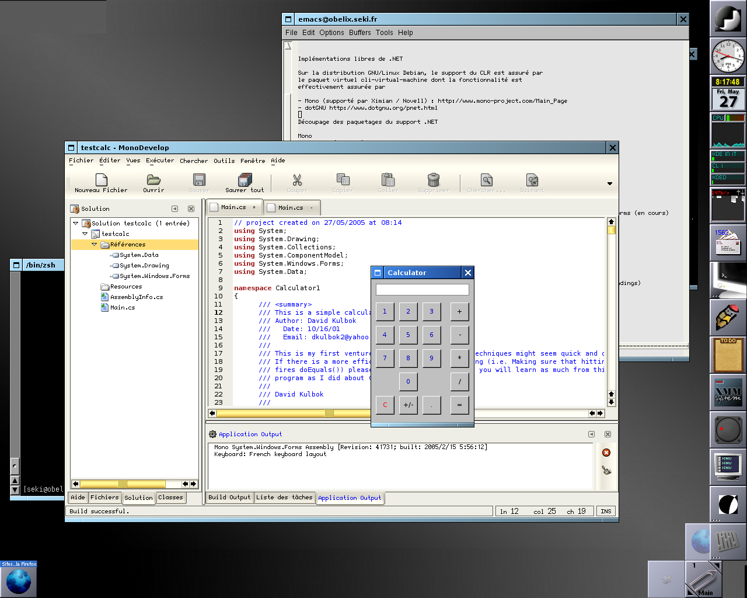Click the analog clock dock icon
The width and height of the screenshot is (747, 598).
(728, 56)
